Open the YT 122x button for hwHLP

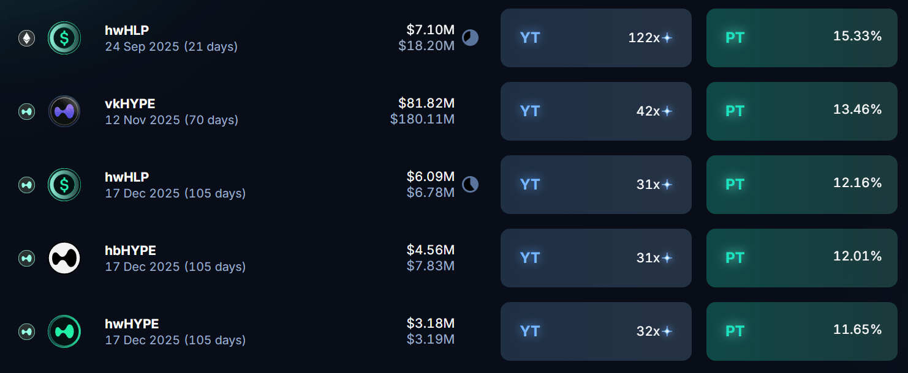[596, 38]
